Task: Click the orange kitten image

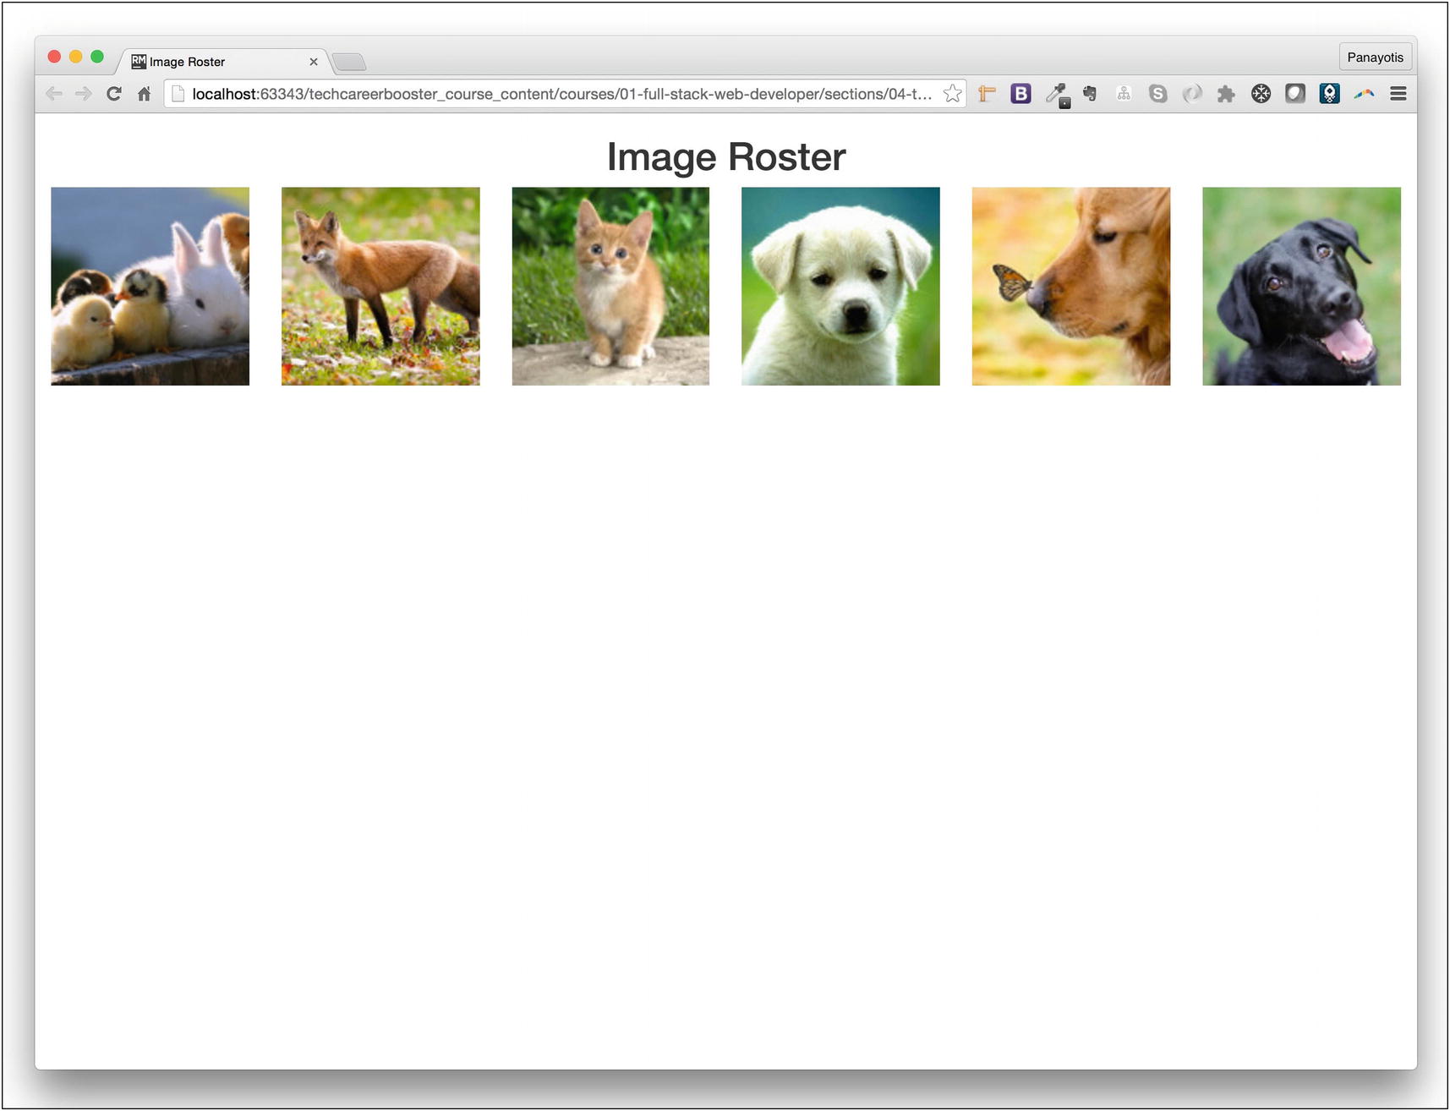Action: click(x=610, y=286)
